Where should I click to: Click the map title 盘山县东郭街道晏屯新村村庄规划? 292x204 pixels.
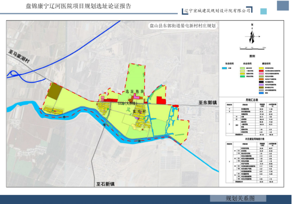tap(183, 26)
